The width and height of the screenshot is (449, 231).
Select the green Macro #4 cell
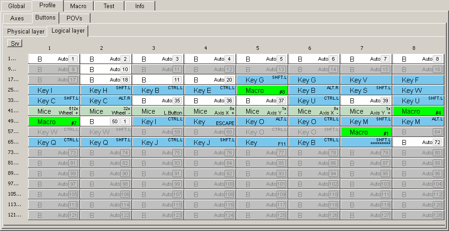[418, 111]
